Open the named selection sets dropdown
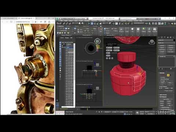176x132 pixels. tap(139, 23)
